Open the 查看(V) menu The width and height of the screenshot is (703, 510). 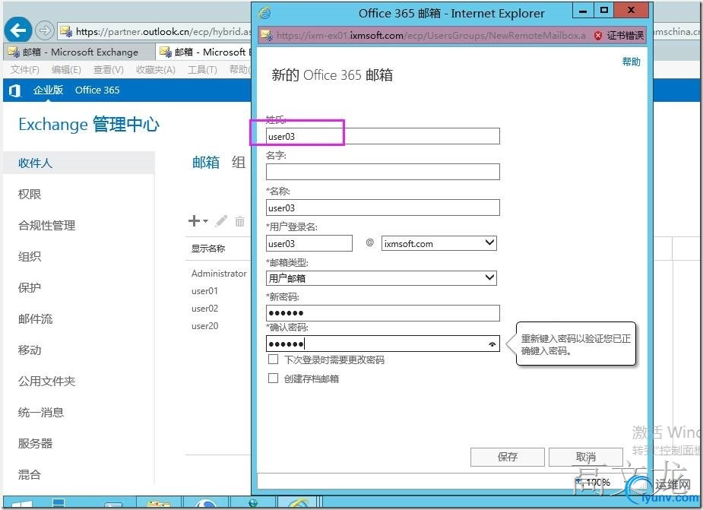(109, 69)
